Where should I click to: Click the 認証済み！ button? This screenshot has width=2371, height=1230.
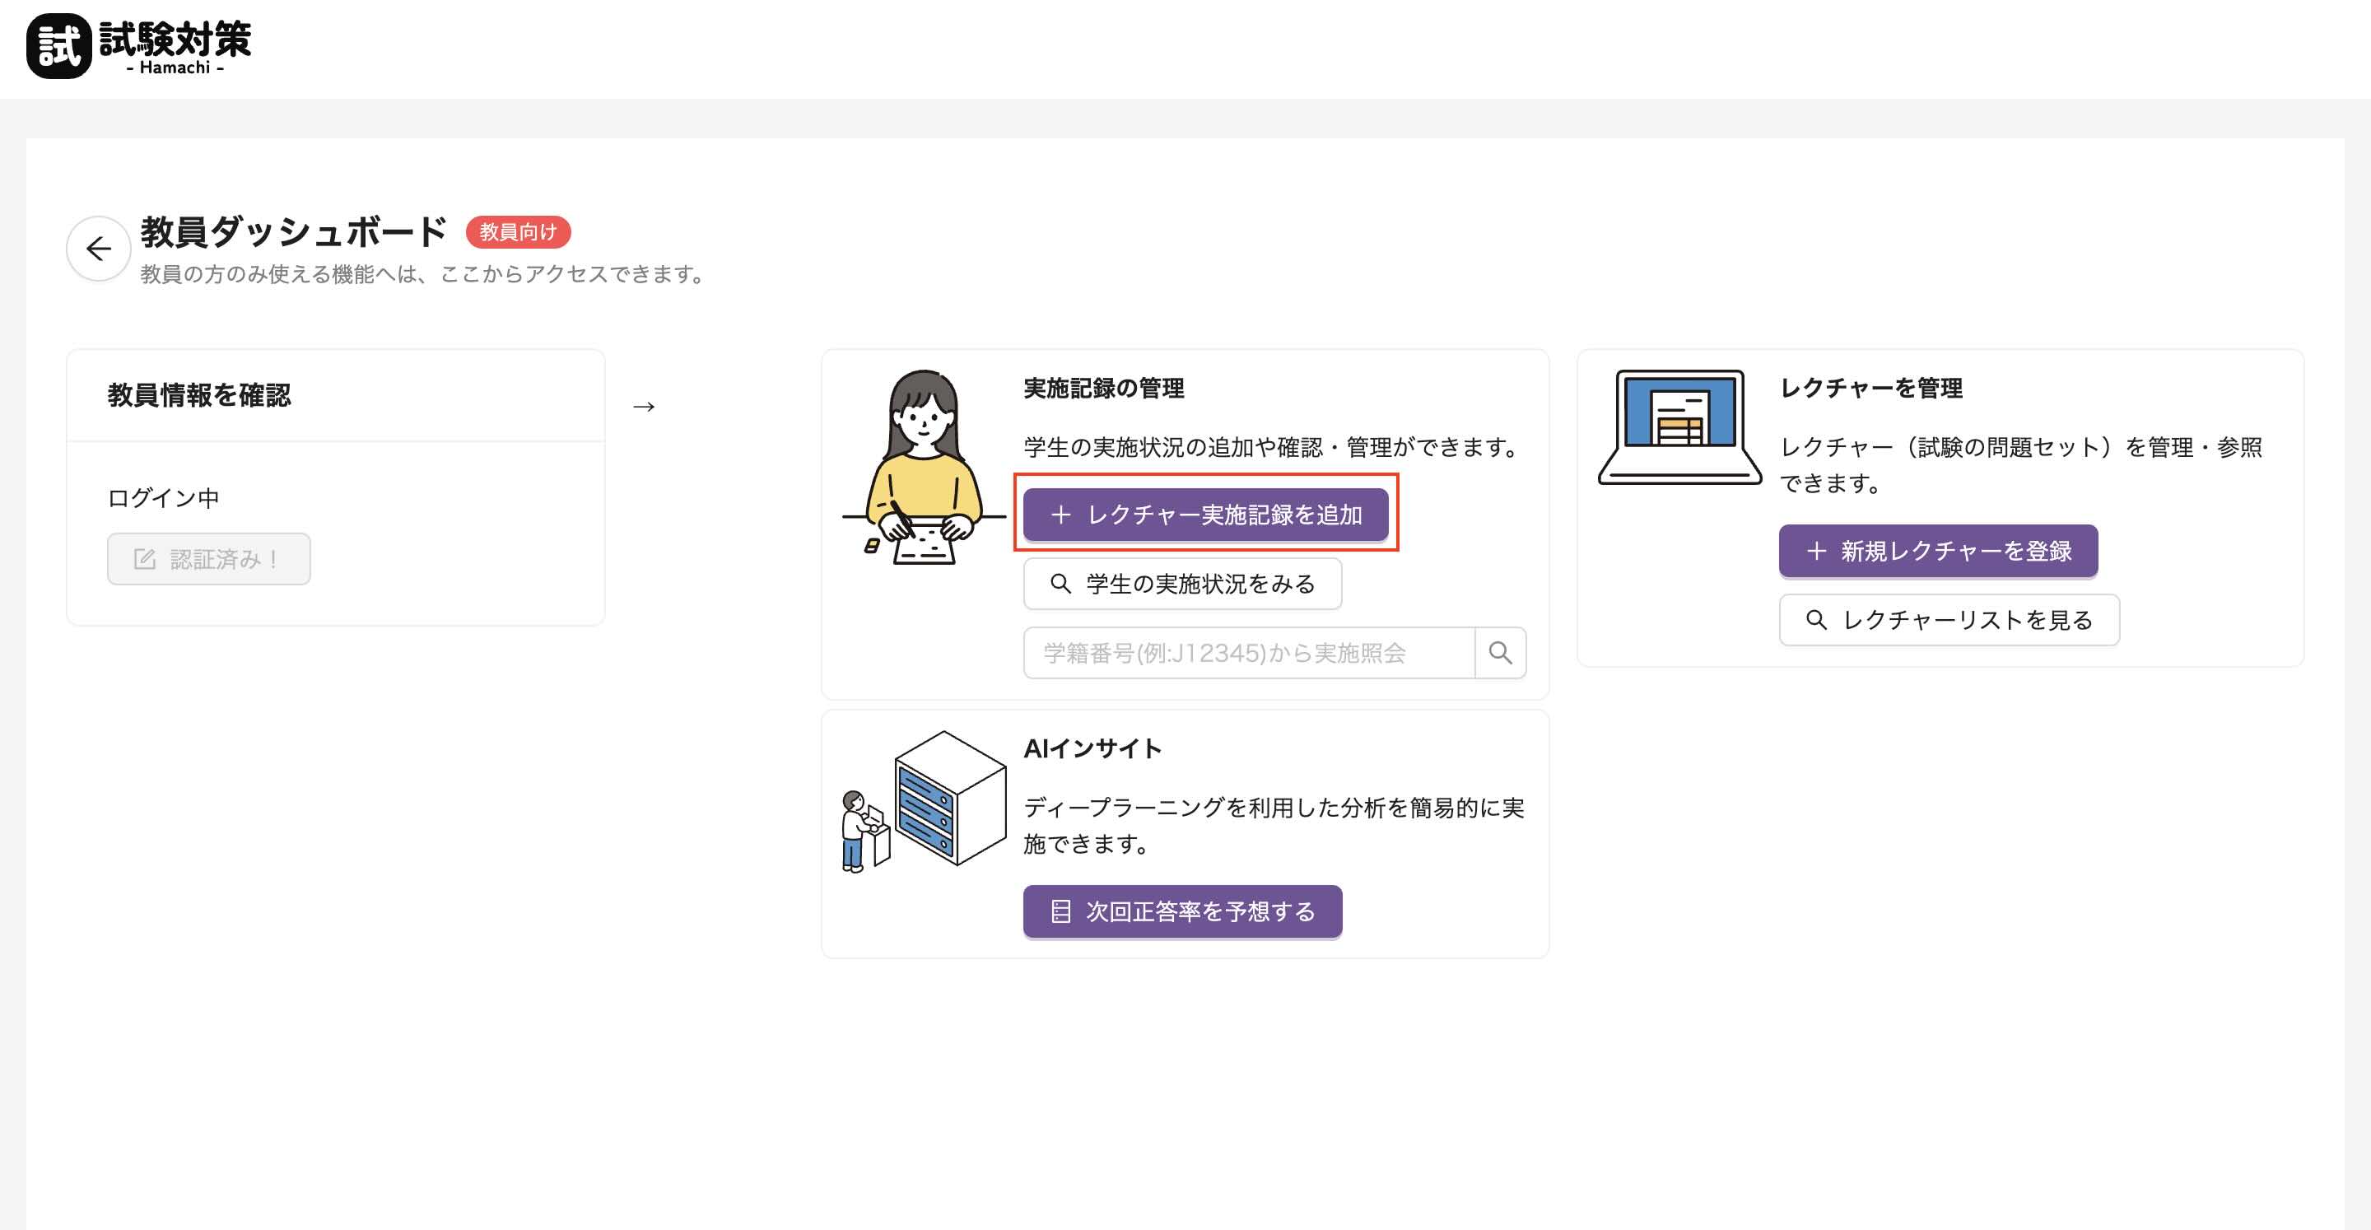click(x=209, y=559)
